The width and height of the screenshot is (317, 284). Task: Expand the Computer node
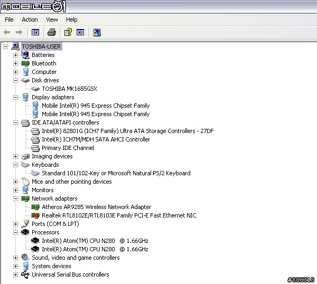point(15,72)
